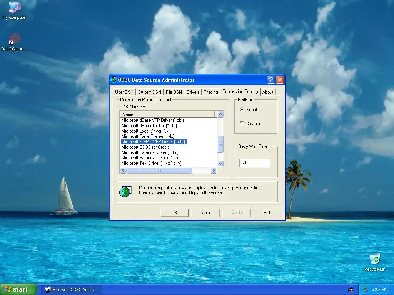
Task: Click the horizontal scroll right arrow
Action: (214, 170)
